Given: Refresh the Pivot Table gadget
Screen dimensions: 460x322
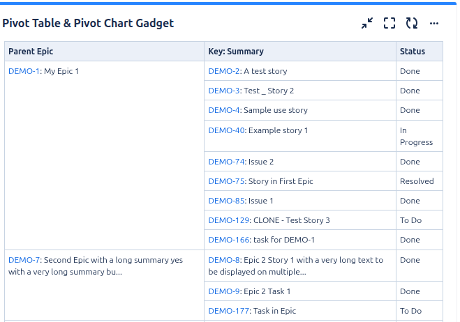Looking at the screenshot, I should tap(412, 23).
